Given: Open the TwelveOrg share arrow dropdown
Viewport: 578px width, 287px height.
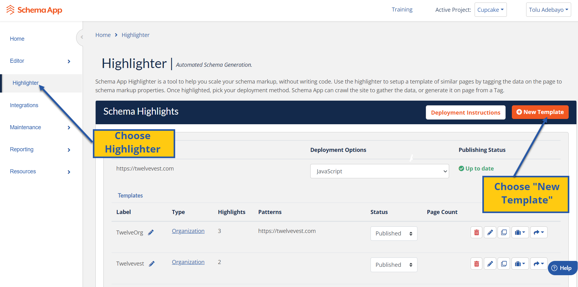Looking at the screenshot, I should pos(539,232).
